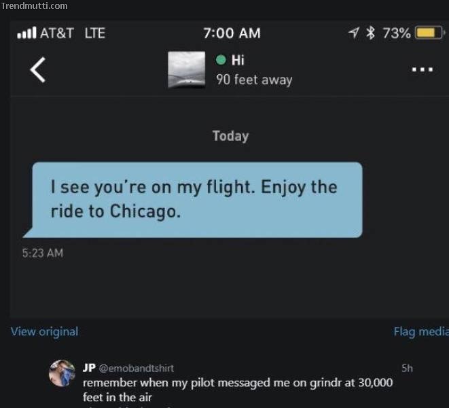
Task: Click the JP display name
Action: pyautogui.click(x=89, y=368)
